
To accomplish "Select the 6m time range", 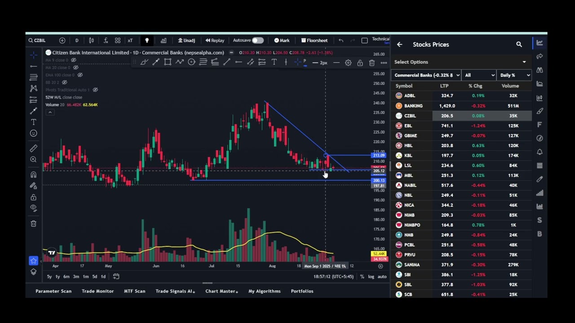I will [x=66, y=277].
